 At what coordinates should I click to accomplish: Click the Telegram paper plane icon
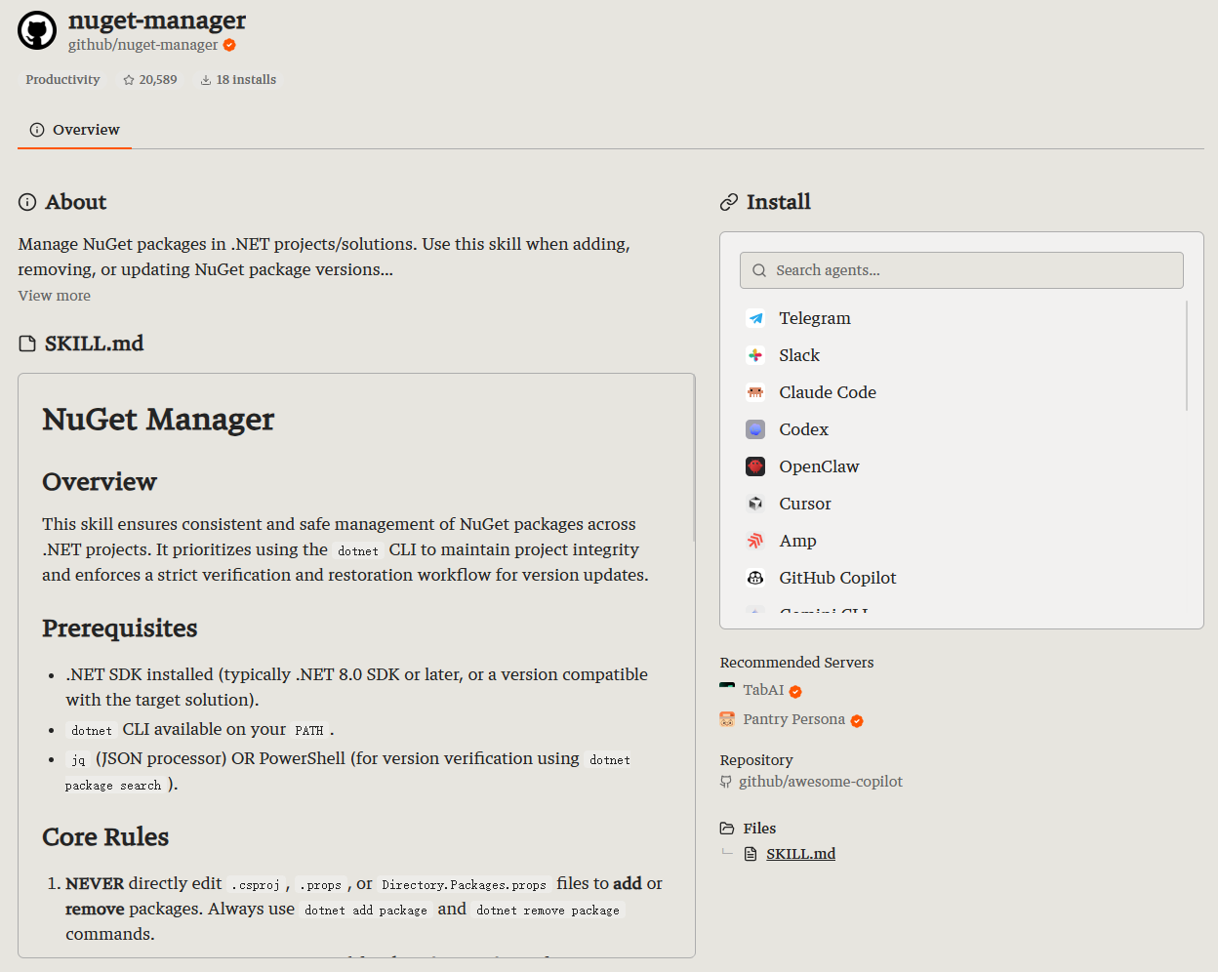755,318
